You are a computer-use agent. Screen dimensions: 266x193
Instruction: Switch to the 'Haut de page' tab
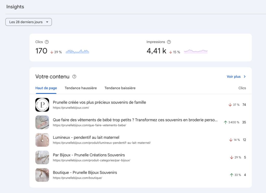coord(46,88)
